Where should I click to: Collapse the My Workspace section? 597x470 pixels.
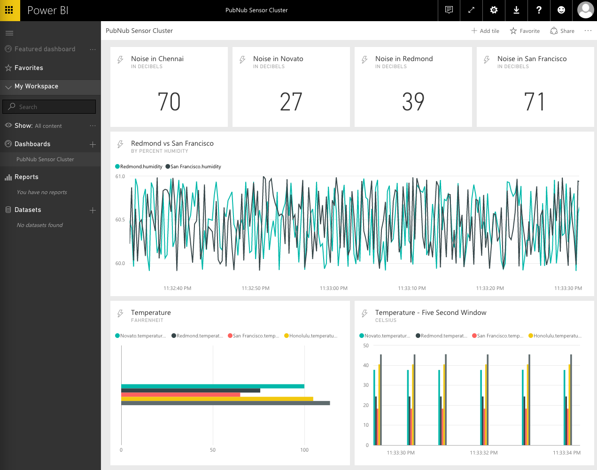click(8, 87)
